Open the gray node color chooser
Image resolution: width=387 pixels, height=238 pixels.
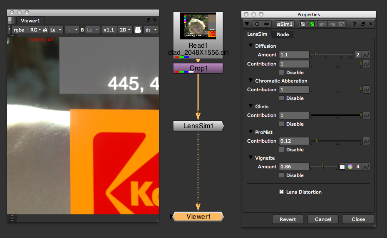click(x=303, y=24)
